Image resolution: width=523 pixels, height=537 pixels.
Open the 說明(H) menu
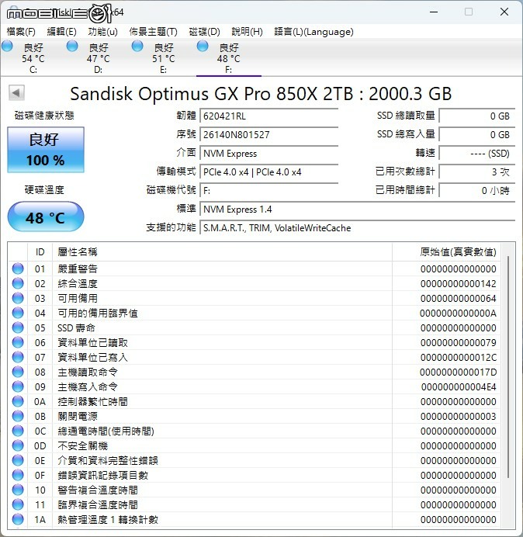(247, 32)
